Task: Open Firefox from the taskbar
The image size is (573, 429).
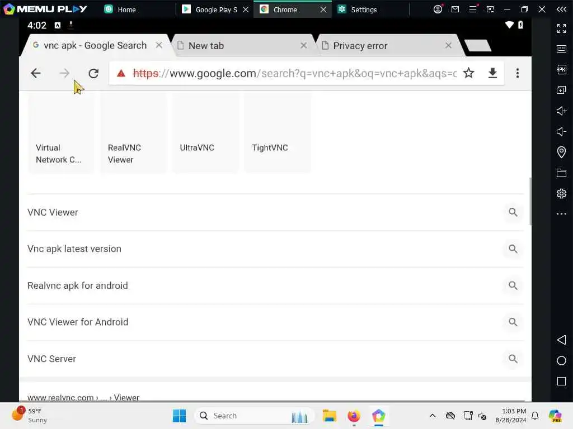Action: pyautogui.click(x=354, y=416)
